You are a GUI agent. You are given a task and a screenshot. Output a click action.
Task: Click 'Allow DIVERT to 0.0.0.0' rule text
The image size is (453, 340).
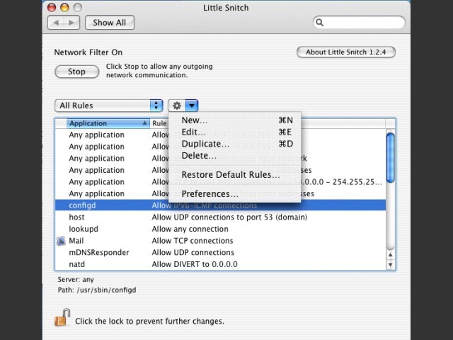[x=195, y=264]
